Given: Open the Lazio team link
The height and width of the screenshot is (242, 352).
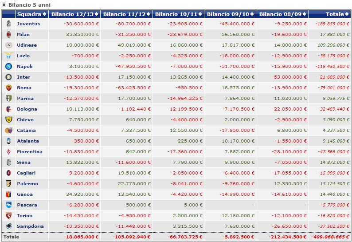Looking at the screenshot, I should pos(24,56).
